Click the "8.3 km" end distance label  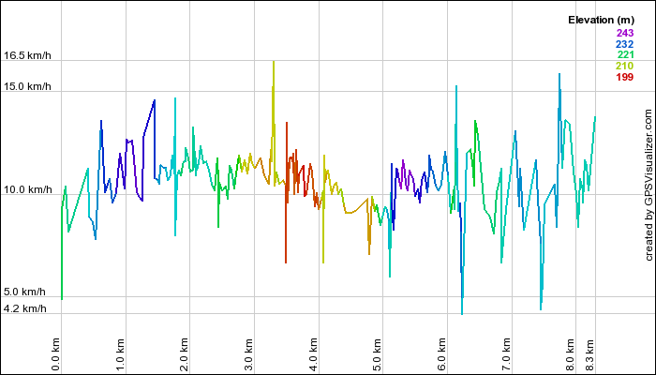coord(589,354)
